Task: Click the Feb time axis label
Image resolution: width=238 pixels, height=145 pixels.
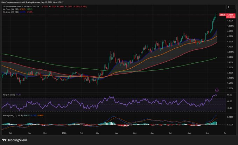Action: pyautogui.click(x=81, y=133)
